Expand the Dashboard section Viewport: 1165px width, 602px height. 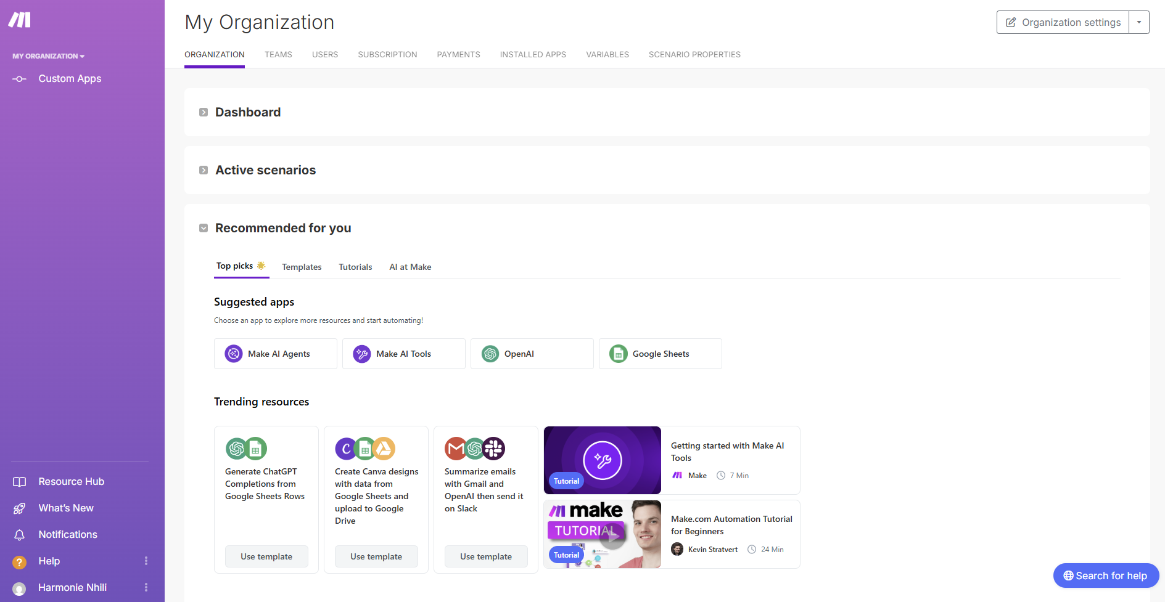coord(204,112)
